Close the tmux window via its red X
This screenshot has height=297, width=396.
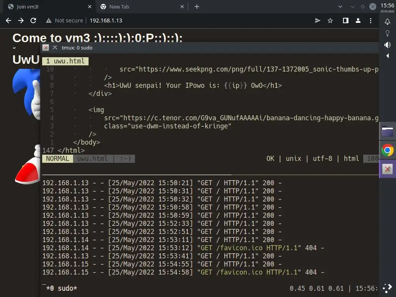46,48
